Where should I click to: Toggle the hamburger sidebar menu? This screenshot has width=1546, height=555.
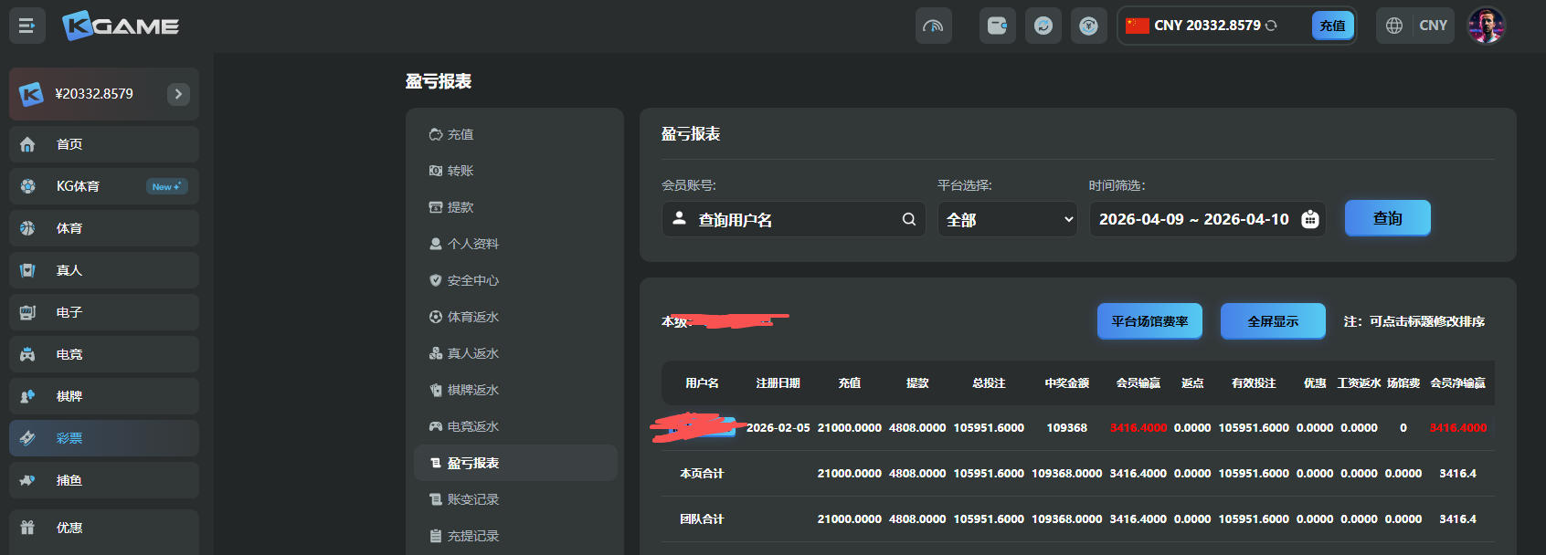tap(26, 26)
